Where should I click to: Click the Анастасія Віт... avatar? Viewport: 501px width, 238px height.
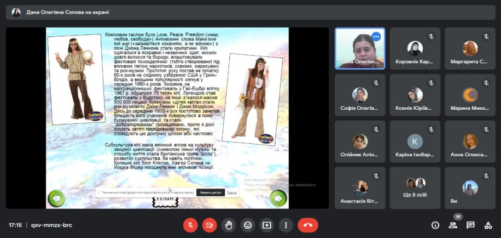(360, 188)
